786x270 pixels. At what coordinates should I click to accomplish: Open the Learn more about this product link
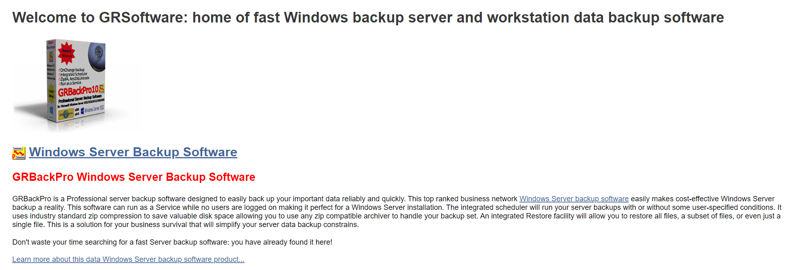pos(128,259)
